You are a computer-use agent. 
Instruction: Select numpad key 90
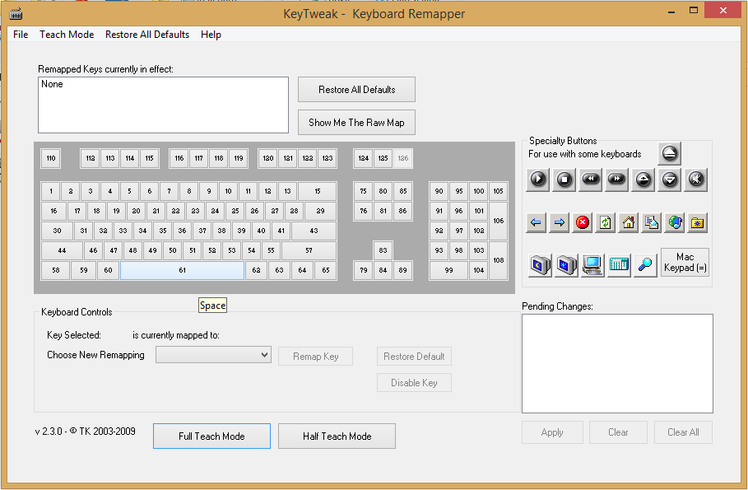point(439,191)
